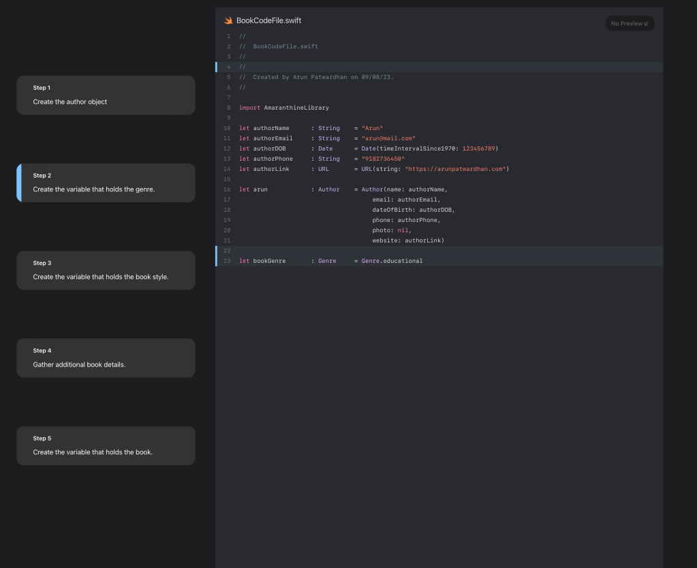This screenshot has height=568, width=697.
Task: Click the authorPhone string "9182736450"
Action: [x=383, y=159]
